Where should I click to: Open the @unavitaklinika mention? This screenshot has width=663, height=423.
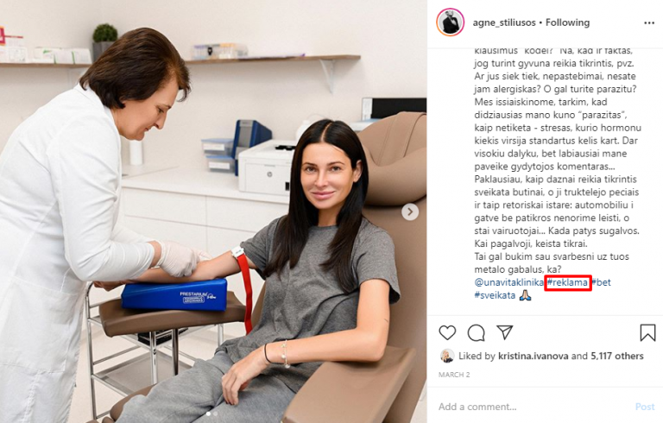[508, 282]
